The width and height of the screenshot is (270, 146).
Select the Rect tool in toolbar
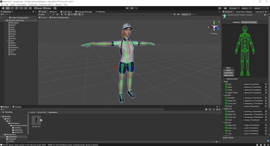tap(21, 8)
